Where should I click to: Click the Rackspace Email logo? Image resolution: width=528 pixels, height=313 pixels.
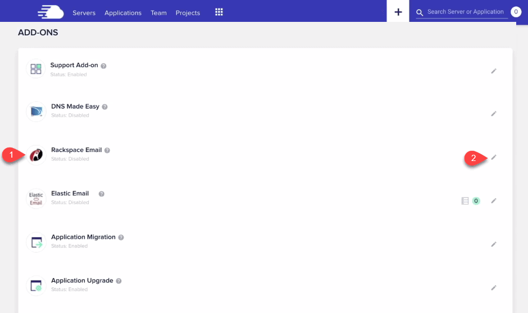coord(36,155)
